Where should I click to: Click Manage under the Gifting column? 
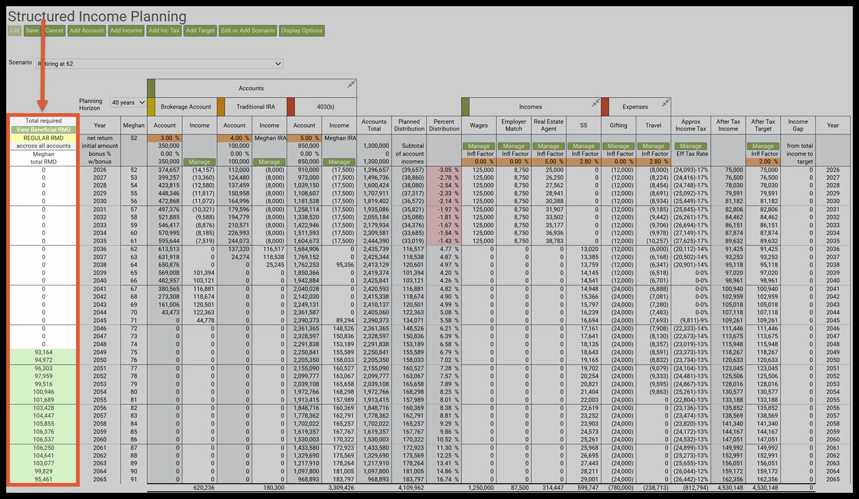pos(618,146)
